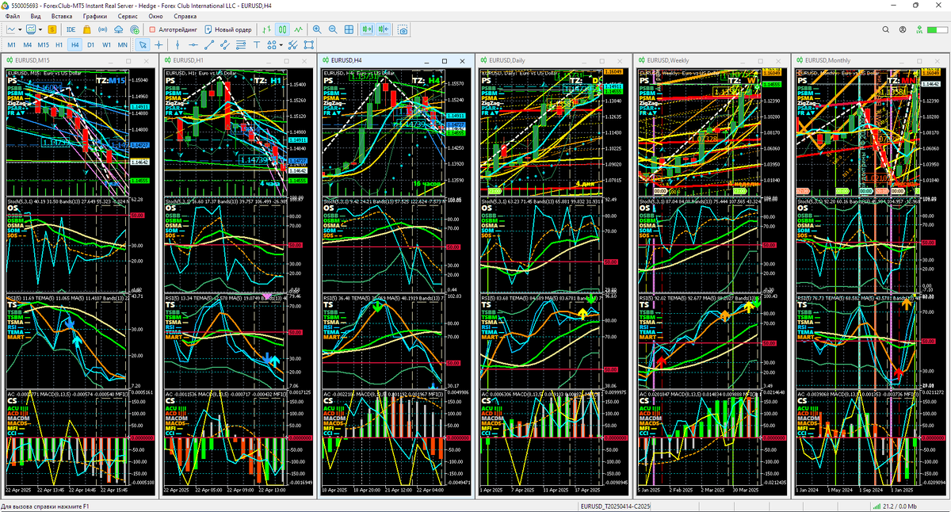Viewport: 951px width, 512px height.
Task: Activate the EURUSD,M15 chart window title
Action: tap(32, 60)
